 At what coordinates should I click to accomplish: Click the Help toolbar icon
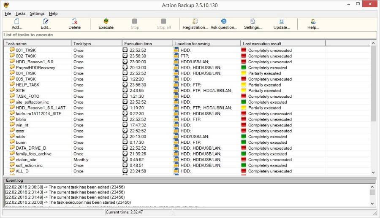click(x=313, y=22)
